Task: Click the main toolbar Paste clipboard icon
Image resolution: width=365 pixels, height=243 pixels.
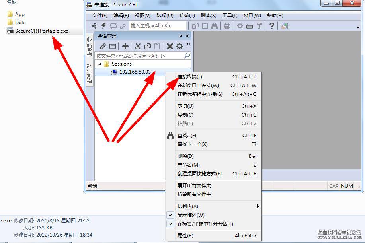Action: tap(205, 26)
